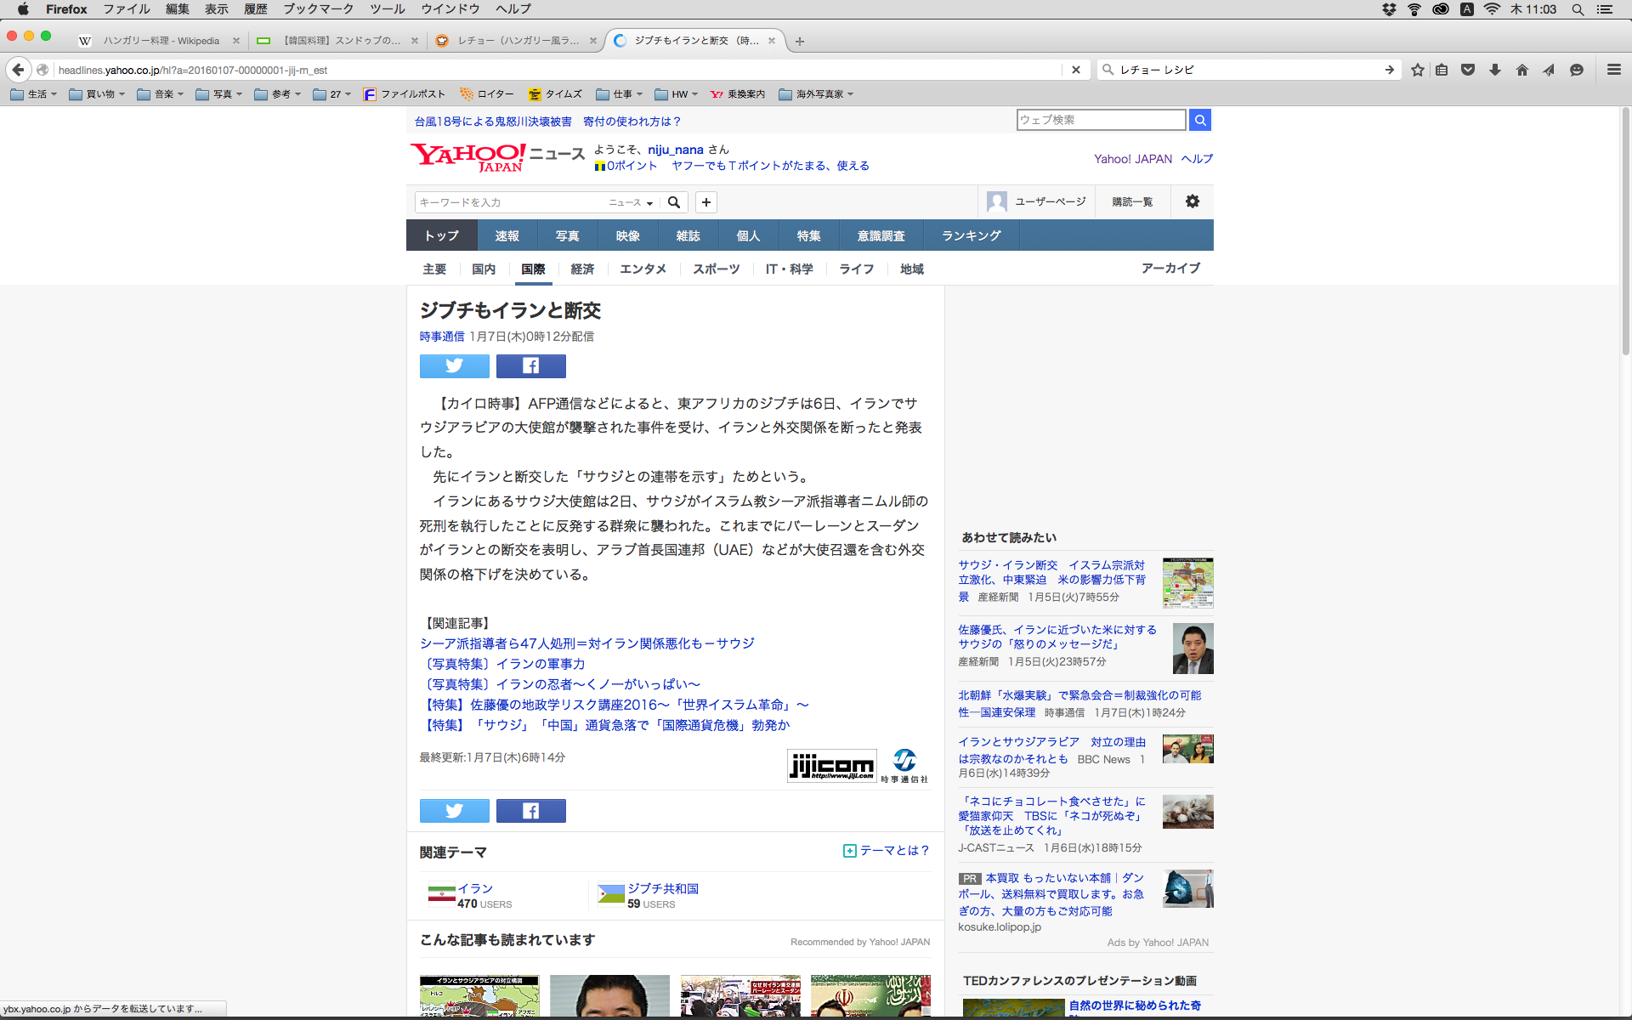Go to Firefox home page icon

click(1521, 70)
